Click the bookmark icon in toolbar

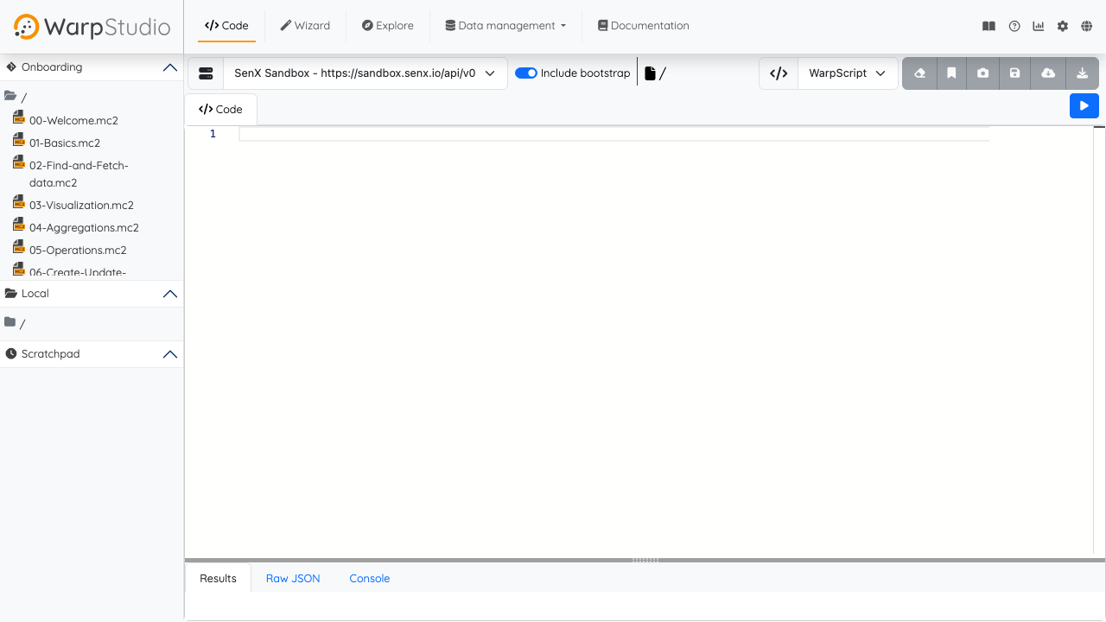tap(951, 73)
